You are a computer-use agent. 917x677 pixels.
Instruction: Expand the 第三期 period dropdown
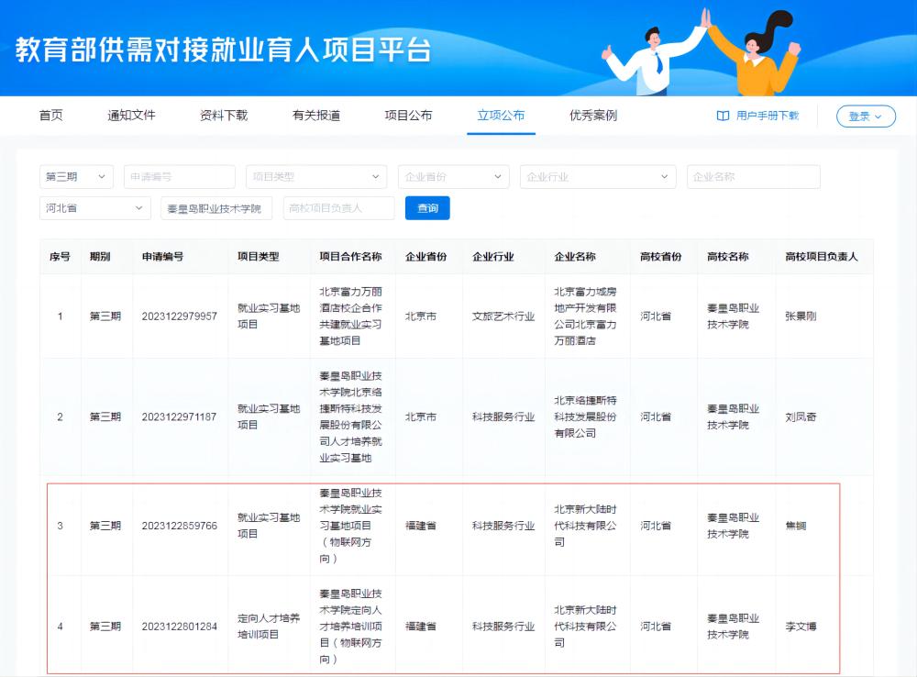point(76,177)
